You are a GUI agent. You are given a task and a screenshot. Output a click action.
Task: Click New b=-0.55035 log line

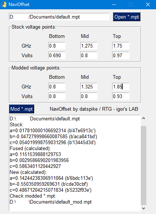pyautogui.click(x=49, y=184)
